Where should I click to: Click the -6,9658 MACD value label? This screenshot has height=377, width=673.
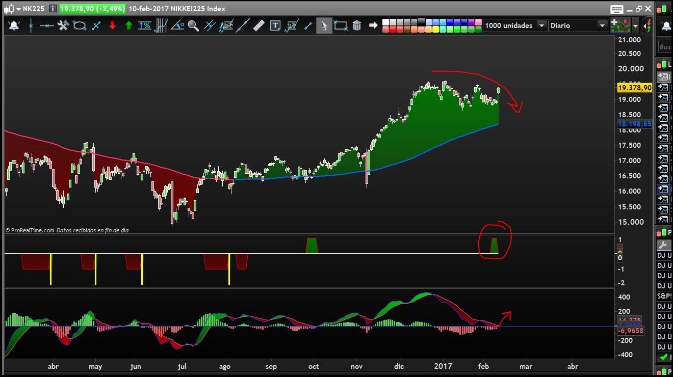point(630,331)
